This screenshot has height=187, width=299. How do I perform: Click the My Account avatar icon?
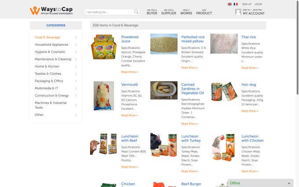point(238,12)
